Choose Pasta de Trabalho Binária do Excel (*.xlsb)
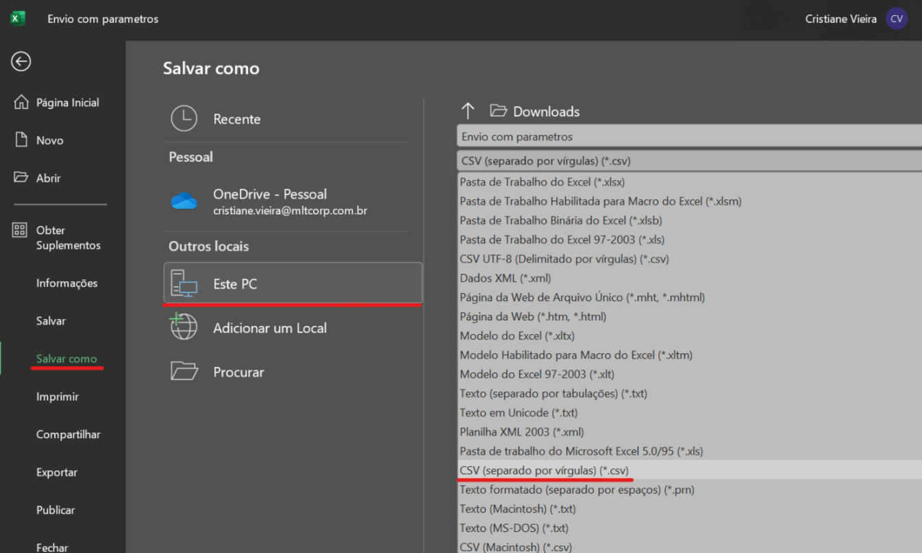 [689, 220]
